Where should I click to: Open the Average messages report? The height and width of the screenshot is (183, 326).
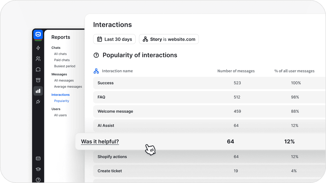[x=68, y=86]
